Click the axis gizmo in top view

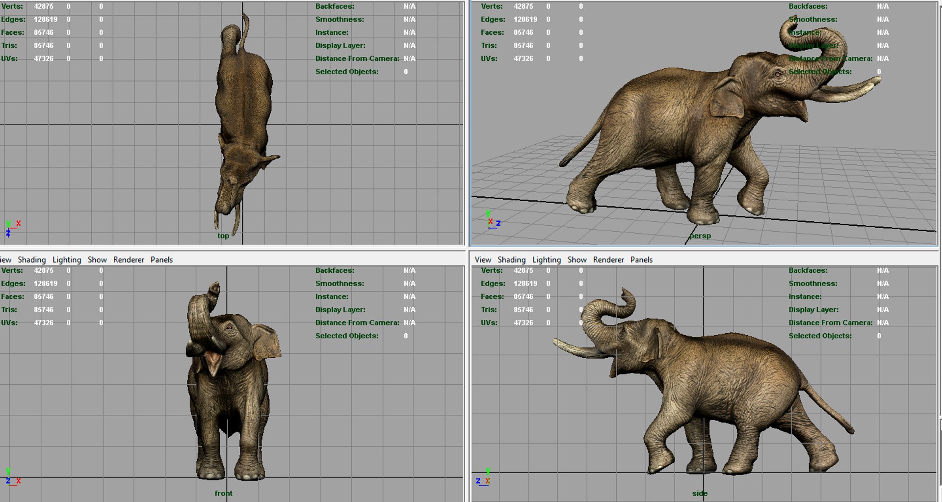(12, 228)
